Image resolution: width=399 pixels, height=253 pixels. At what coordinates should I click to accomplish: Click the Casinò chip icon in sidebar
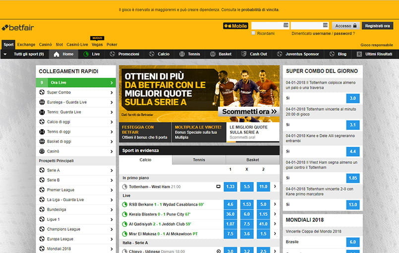point(42,151)
